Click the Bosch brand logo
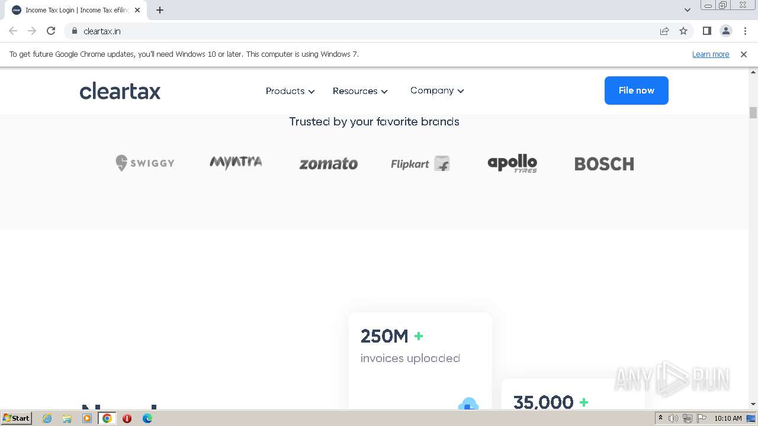 click(x=604, y=164)
